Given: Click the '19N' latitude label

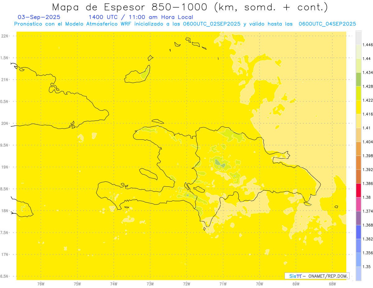Looking at the screenshot, I should pyautogui.click(x=5, y=167).
